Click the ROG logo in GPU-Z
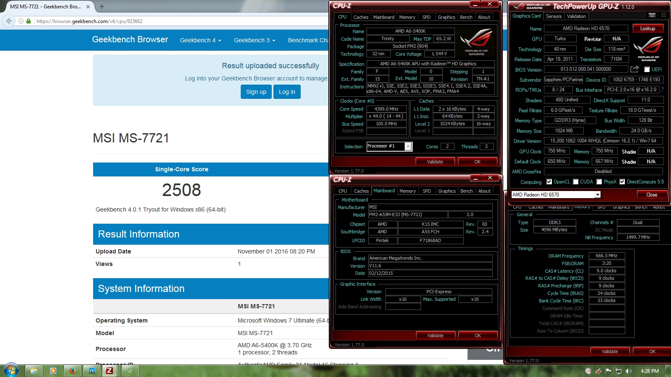The width and height of the screenshot is (671, 377). tap(648, 49)
